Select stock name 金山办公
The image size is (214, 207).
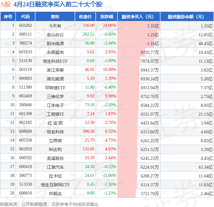coord(55,35)
